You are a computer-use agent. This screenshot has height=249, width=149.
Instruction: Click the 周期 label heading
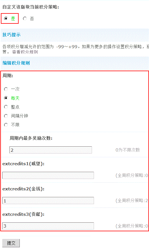(x=8, y=75)
